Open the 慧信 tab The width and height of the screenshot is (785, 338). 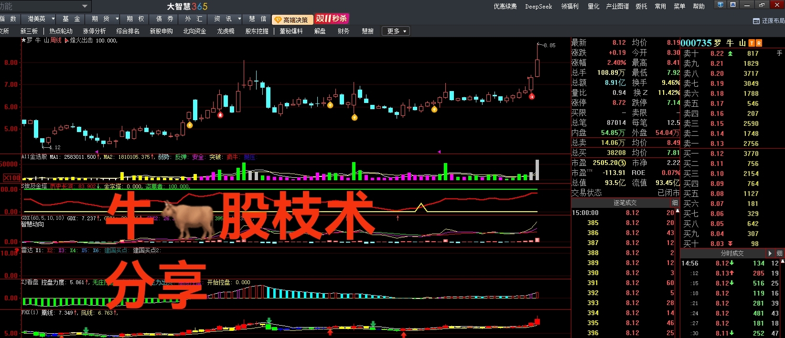coord(258,19)
